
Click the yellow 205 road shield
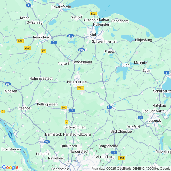(81, 88)
